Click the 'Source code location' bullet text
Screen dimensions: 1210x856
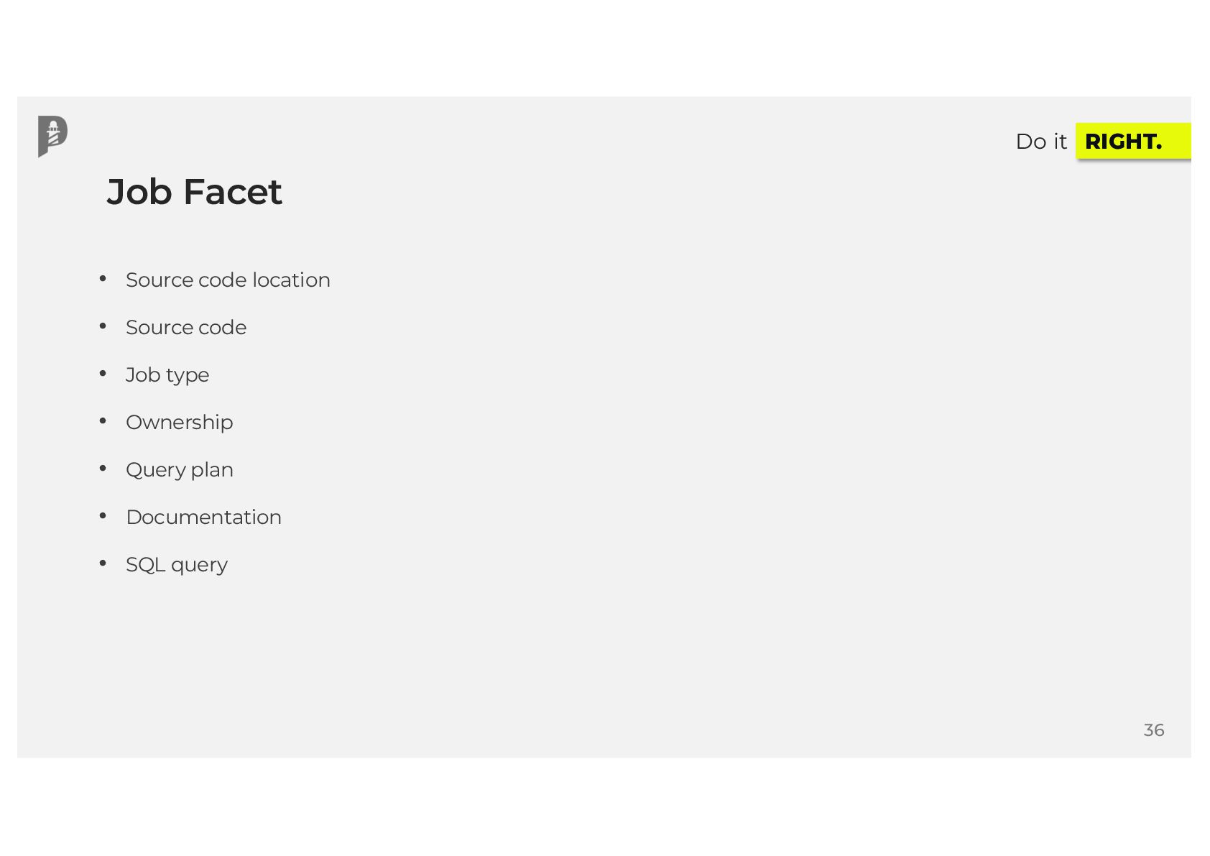click(x=228, y=280)
